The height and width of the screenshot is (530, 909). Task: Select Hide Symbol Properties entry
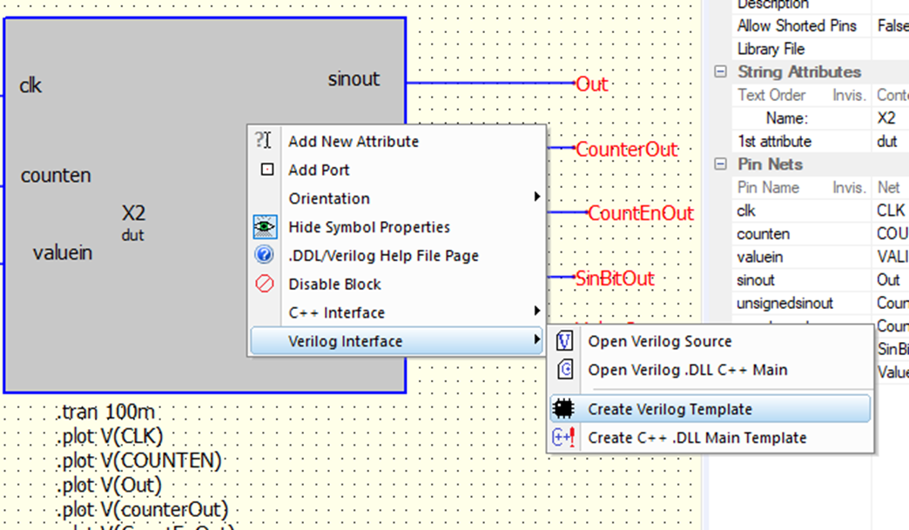(397, 226)
